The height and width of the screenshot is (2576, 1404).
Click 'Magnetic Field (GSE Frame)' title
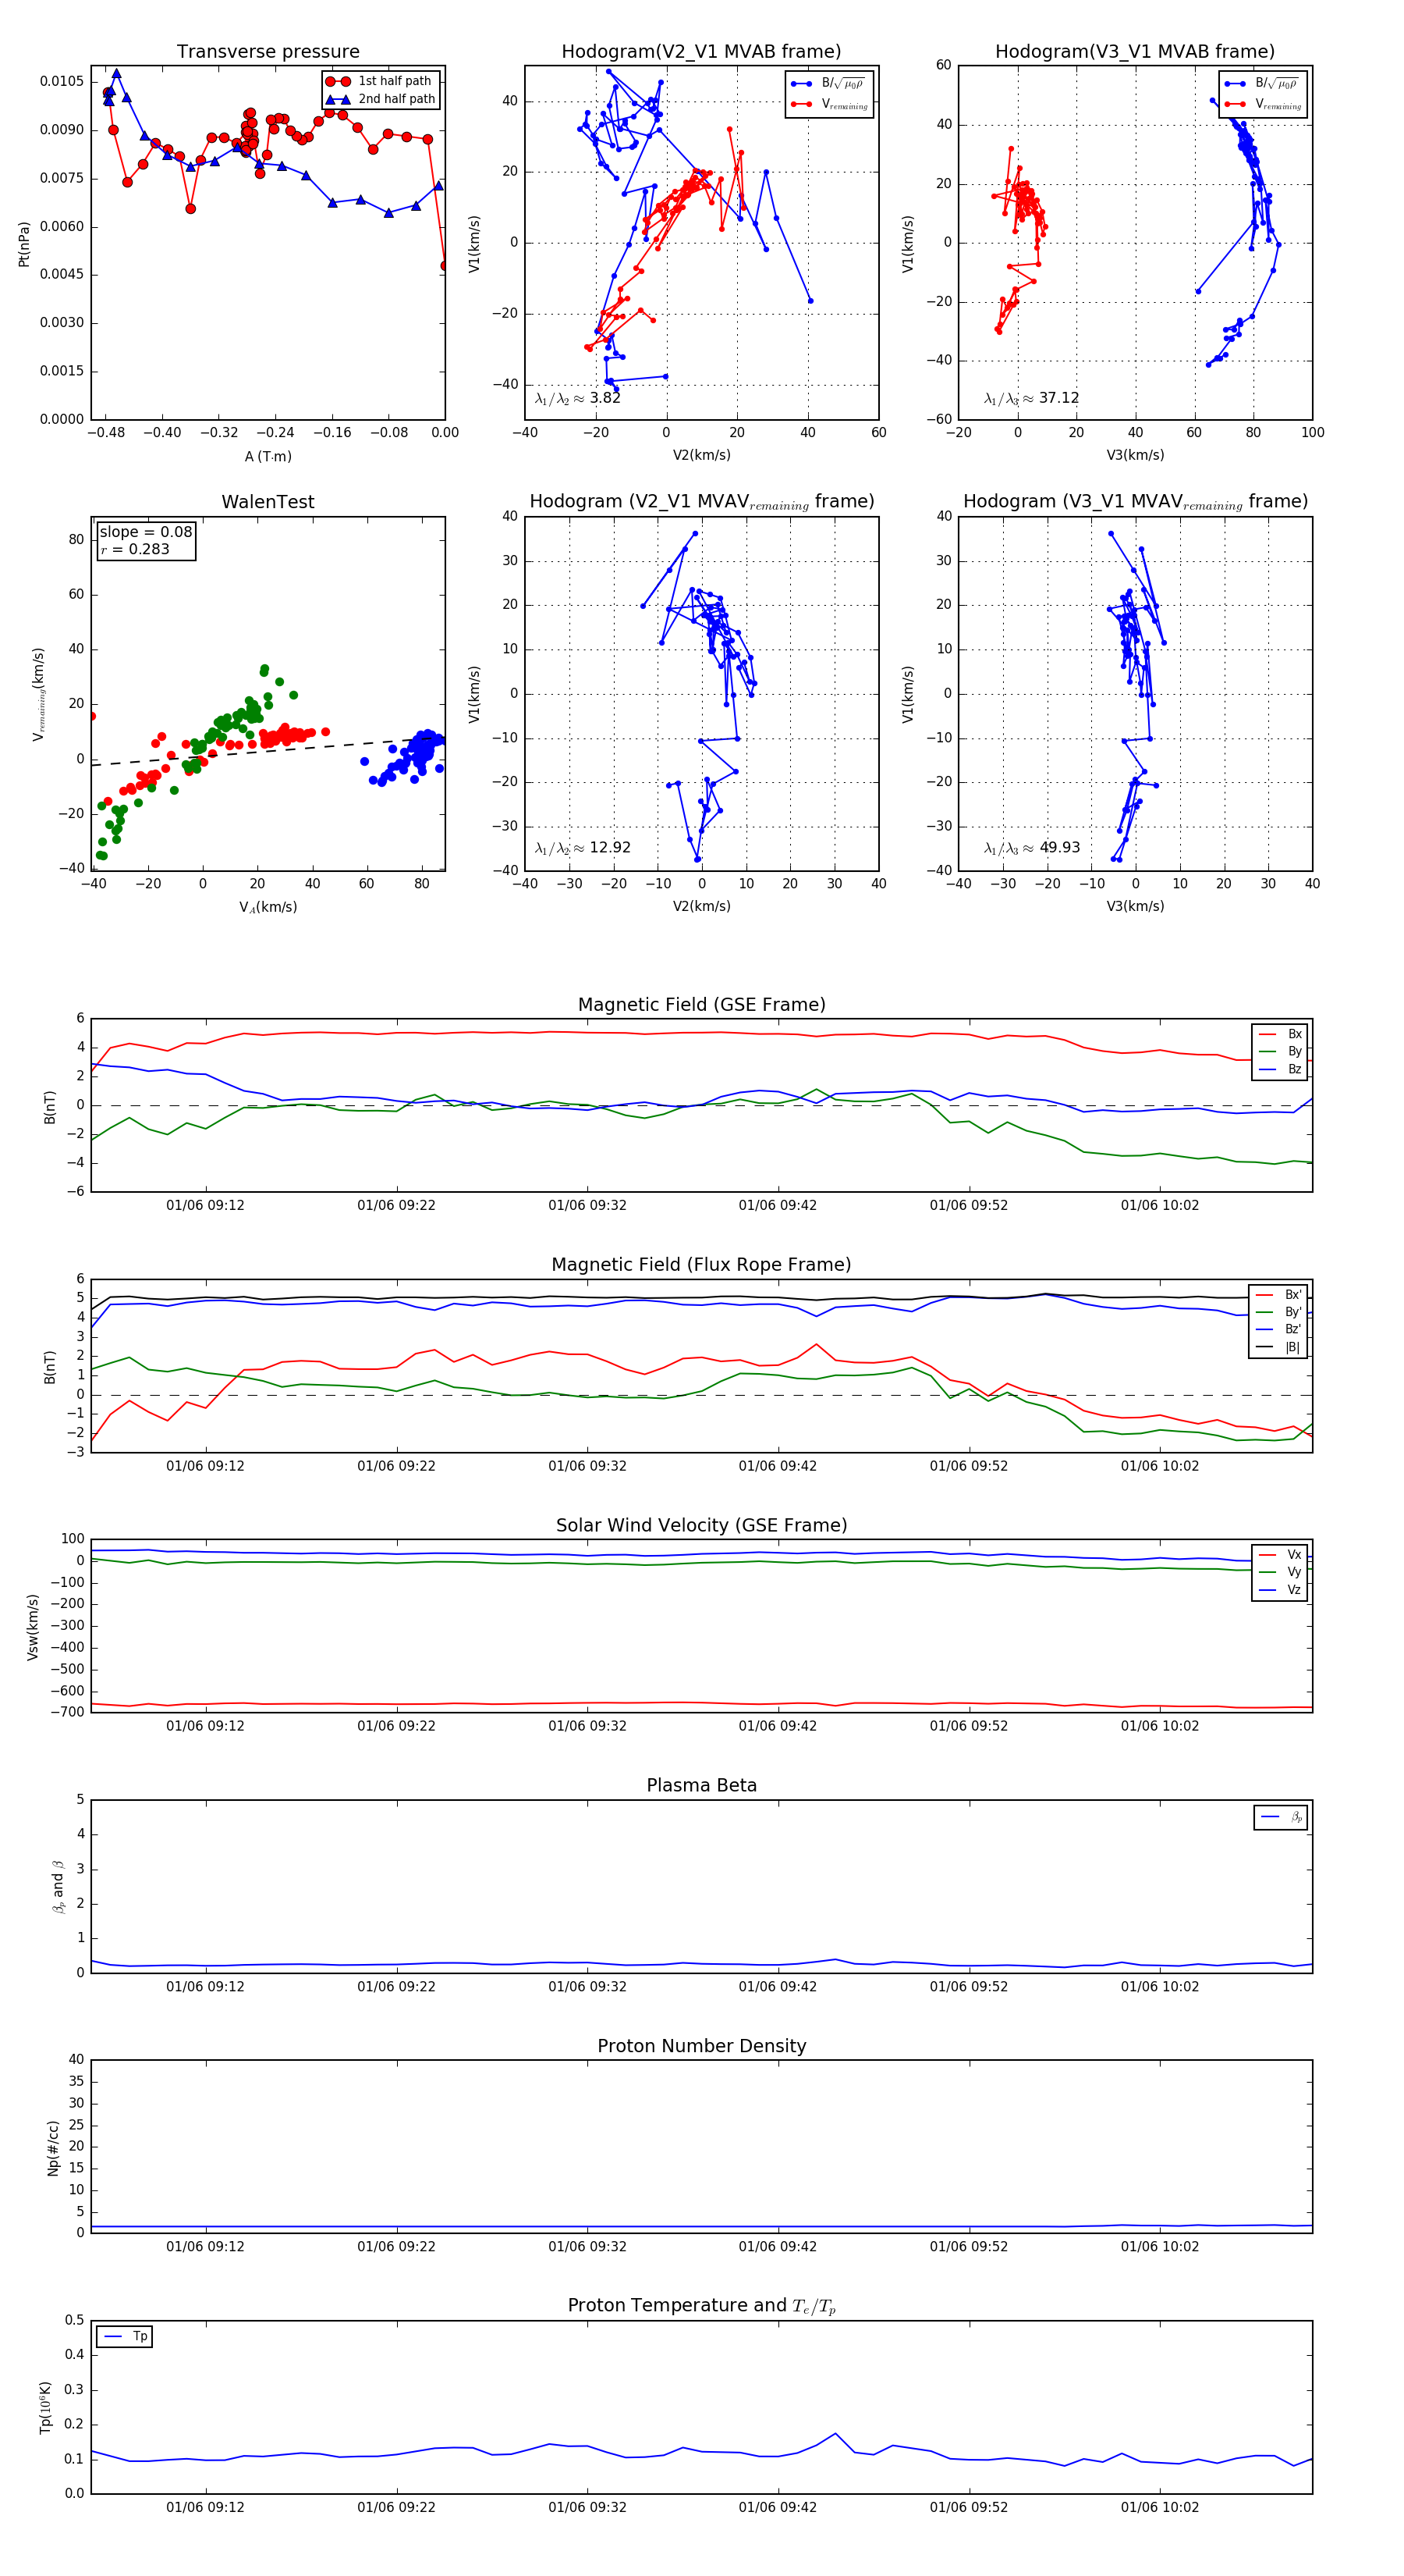coord(701,1005)
